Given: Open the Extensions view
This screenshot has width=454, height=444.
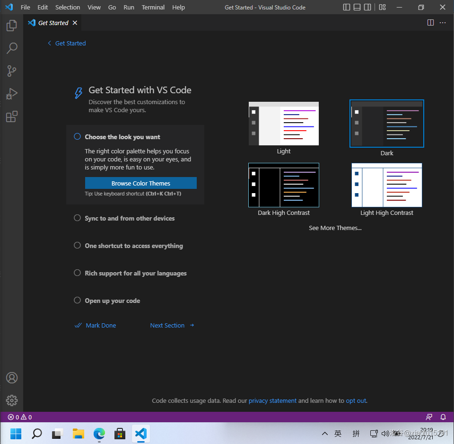Looking at the screenshot, I should click(x=11, y=116).
